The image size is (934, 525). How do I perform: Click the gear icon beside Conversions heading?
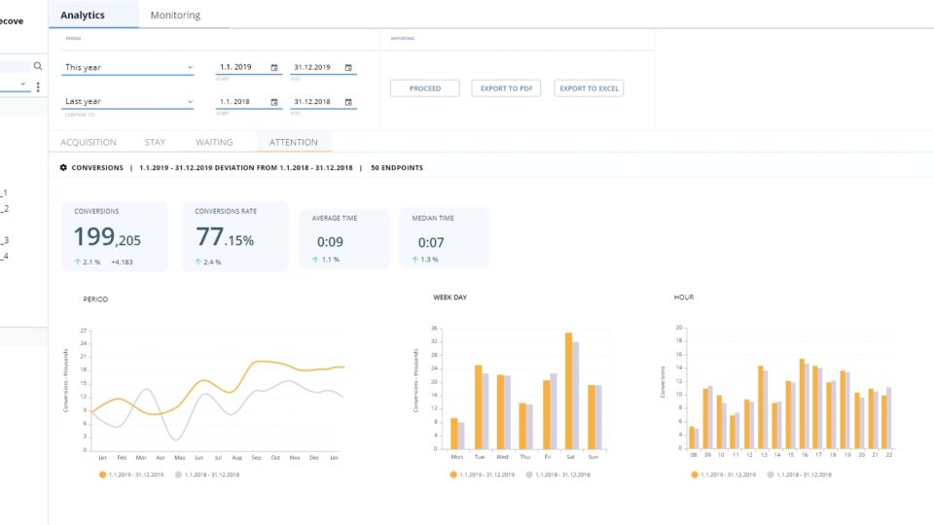click(x=64, y=167)
